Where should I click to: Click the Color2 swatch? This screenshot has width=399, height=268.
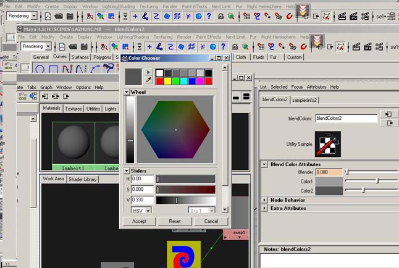click(x=329, y=191)
